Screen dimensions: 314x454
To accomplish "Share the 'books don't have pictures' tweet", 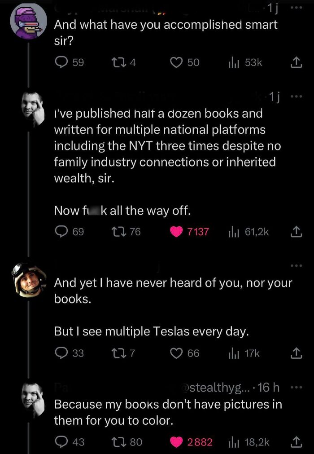I will pos(296,442).
